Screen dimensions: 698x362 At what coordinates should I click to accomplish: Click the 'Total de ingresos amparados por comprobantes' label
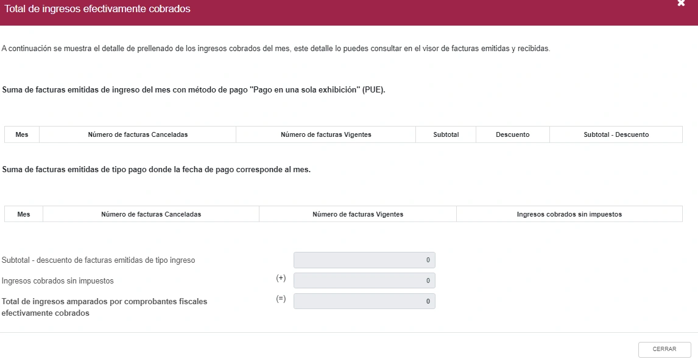click(104, 307)
